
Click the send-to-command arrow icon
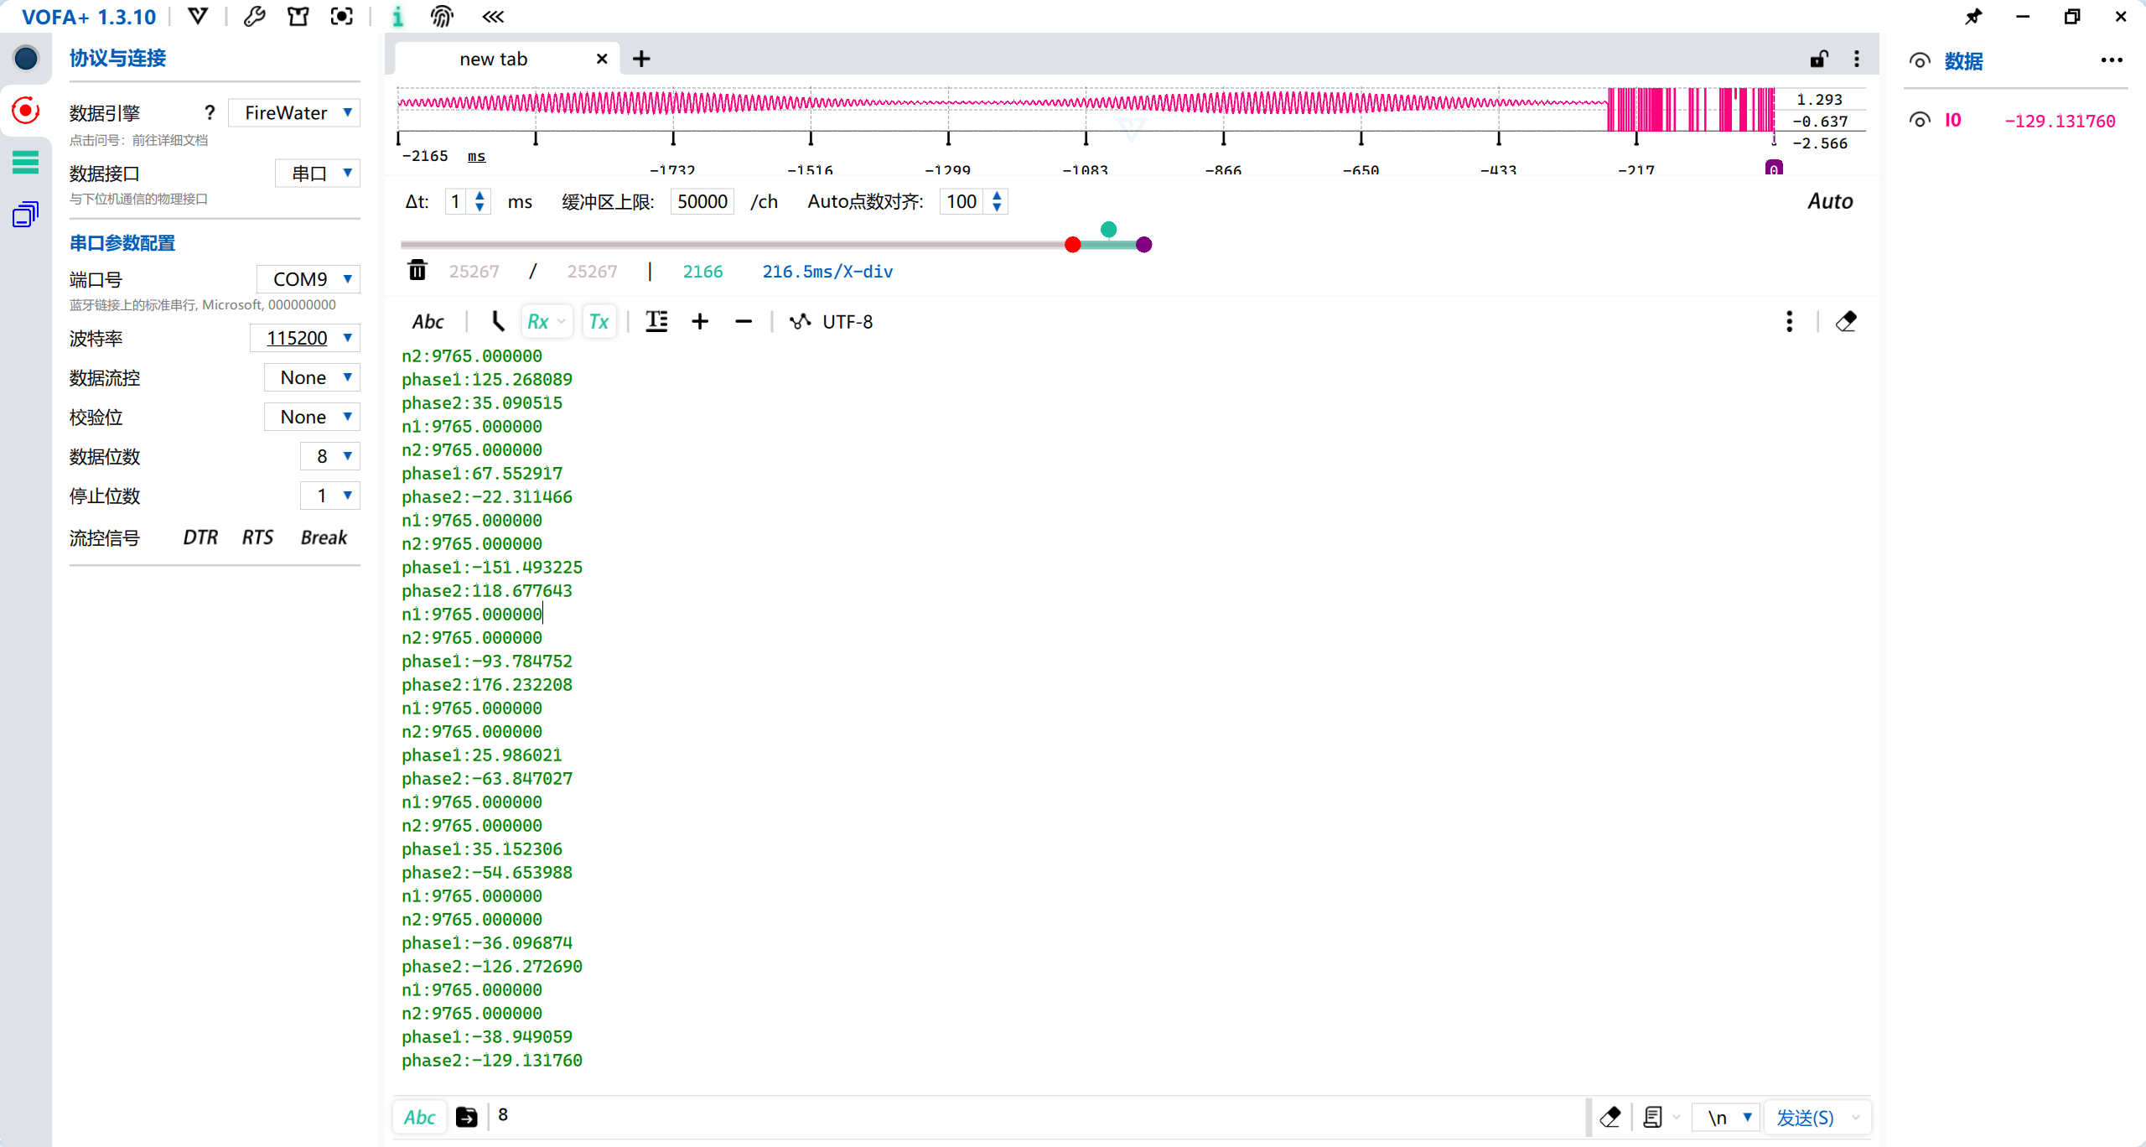[x=467, y=1118]
